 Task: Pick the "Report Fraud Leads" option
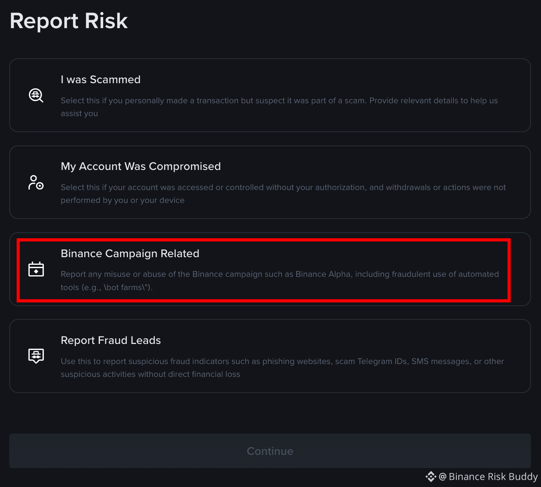click(x=270, y=356)
